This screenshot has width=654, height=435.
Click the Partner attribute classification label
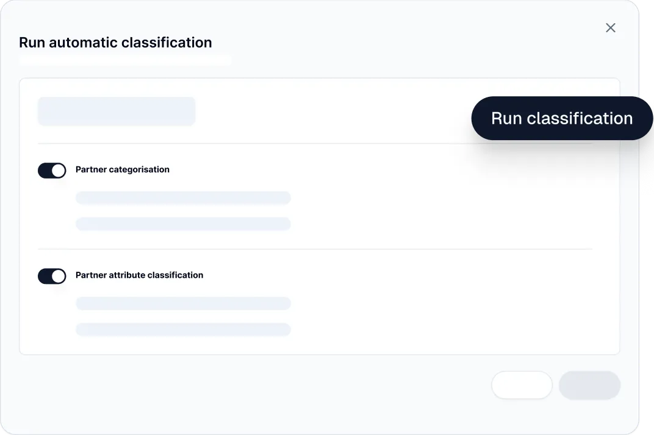pos(139,275)
